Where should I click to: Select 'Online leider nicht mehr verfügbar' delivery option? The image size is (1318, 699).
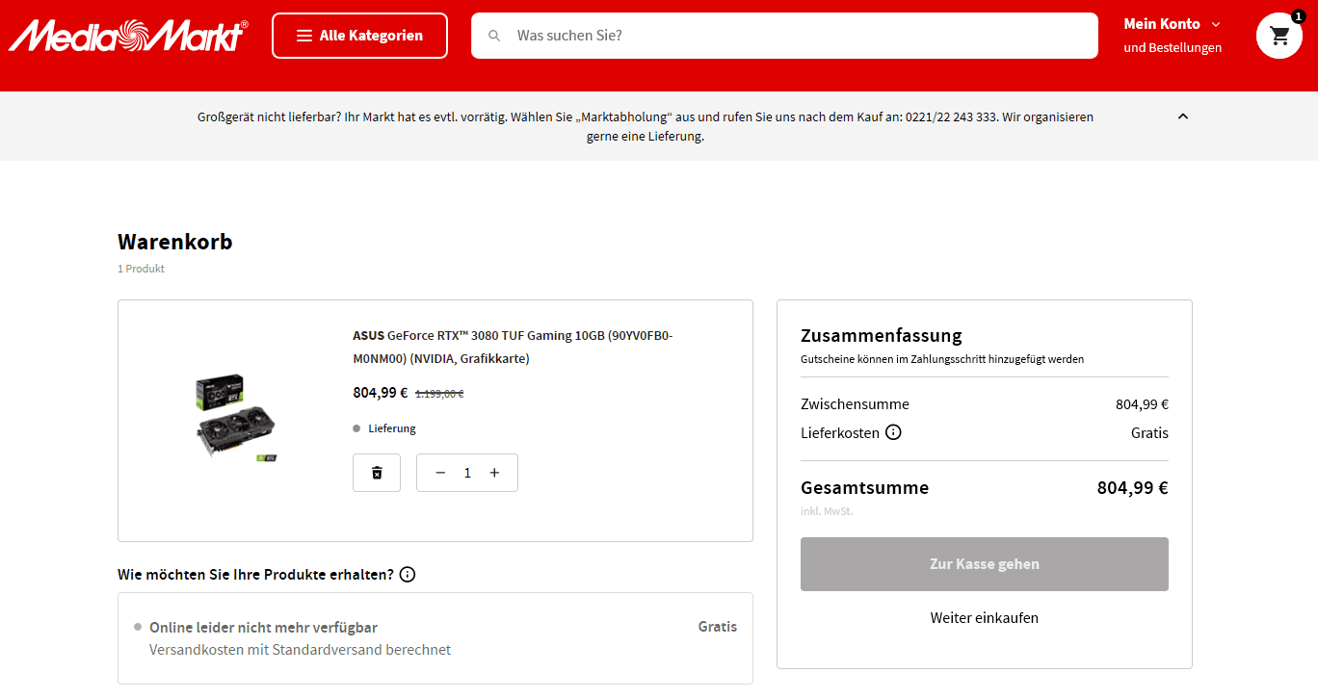pos(435,638)
